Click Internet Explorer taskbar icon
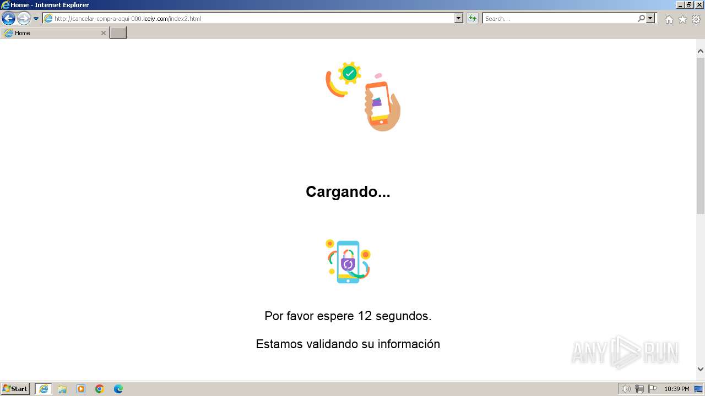The height and width of the screenshot is (396, 705). point(44,389)
